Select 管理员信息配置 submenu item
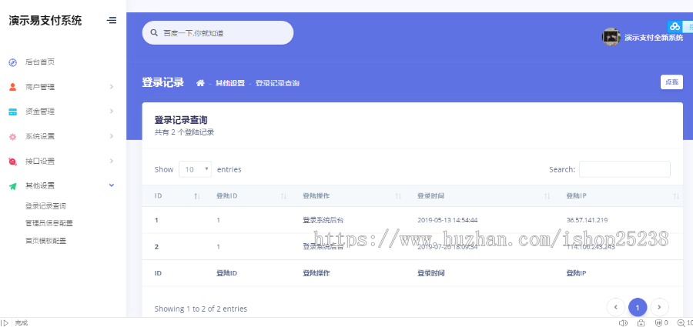This screenshot has width=693, height=327. click(49, 223)
